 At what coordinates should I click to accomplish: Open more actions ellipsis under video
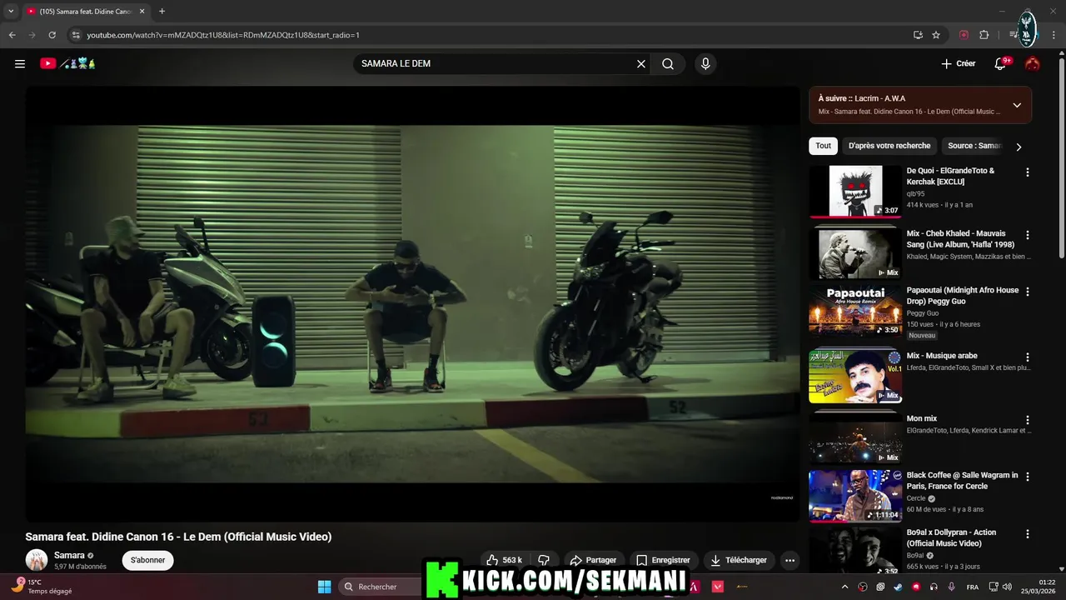[790, 560]
